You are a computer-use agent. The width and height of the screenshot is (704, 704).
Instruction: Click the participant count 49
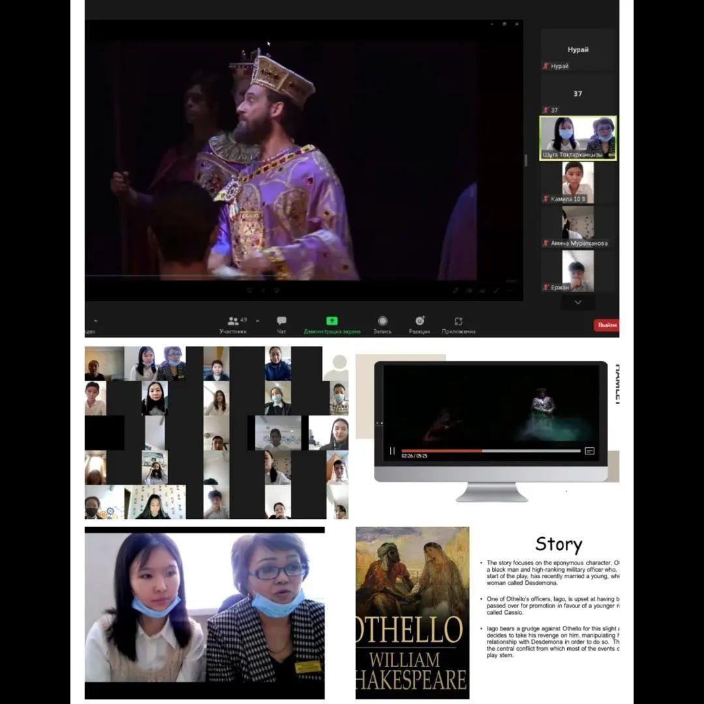244,319
